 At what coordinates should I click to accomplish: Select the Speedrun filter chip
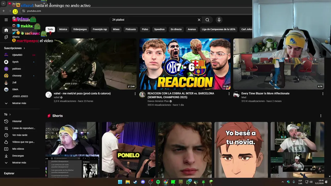click(159, 29)
